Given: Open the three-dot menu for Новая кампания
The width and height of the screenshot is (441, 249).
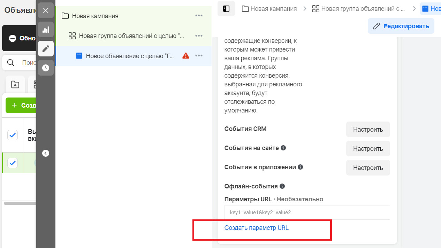Looking at the screenshot, I should [199, 16].
